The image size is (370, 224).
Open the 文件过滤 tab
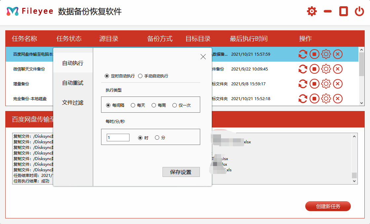click(73, 102)
